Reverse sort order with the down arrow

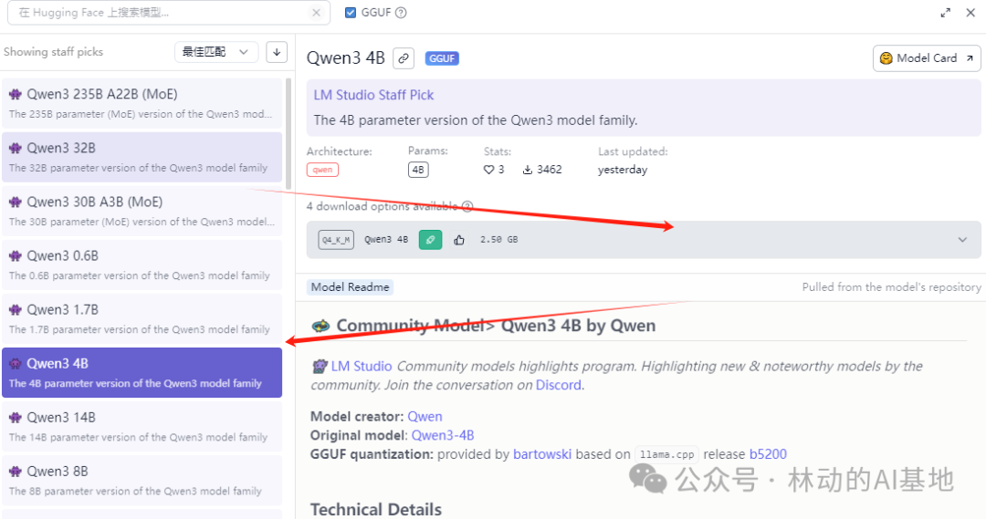[x=277, y=51]
